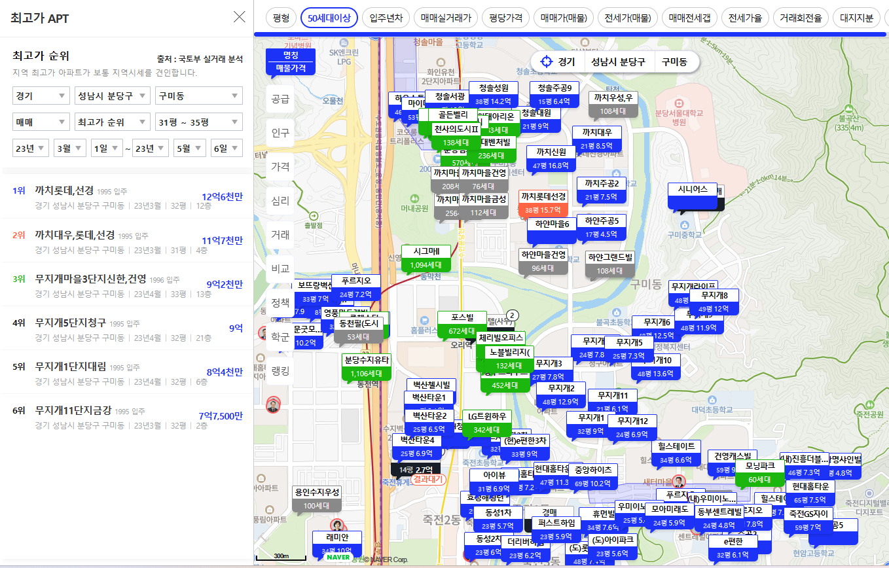Click 성남시 분당구 in the location breadcrumb
The image size is (889, 568).
tap(618, 62)
